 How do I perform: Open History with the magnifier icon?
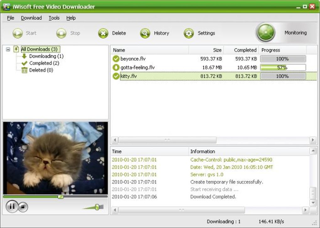[145, 33]
